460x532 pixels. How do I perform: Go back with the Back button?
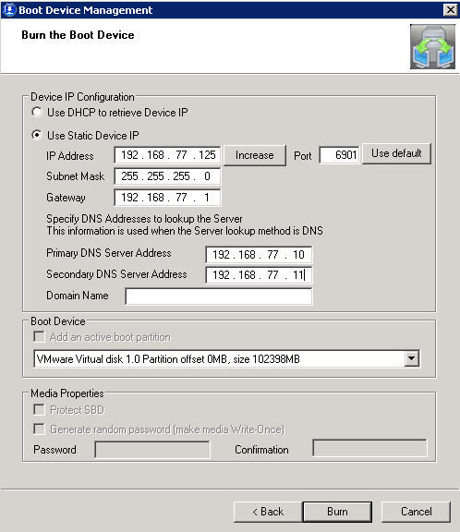268,512
